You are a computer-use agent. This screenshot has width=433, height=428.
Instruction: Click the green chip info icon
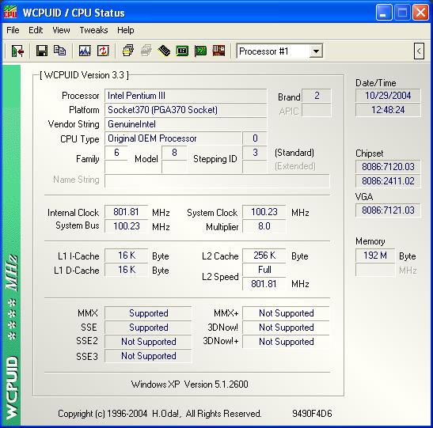click(x=182, y=51)
